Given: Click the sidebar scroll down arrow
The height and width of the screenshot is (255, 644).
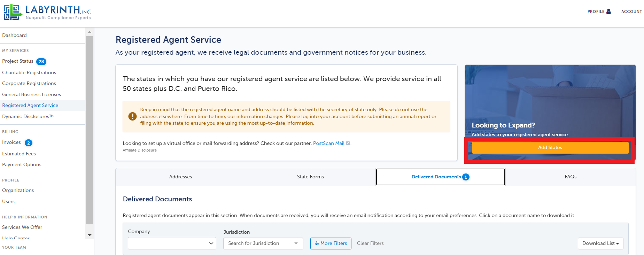Looking at the screenshot, I should (x=90, y=235).
